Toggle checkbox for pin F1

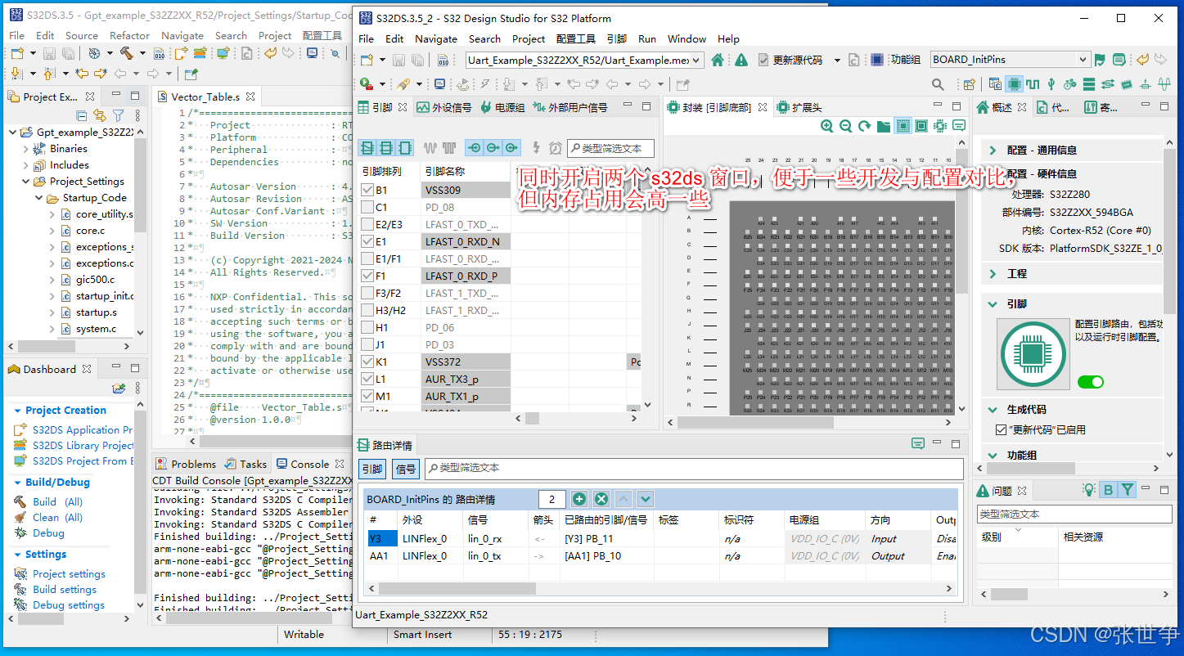pyautogui.click(x=367, y=276)
